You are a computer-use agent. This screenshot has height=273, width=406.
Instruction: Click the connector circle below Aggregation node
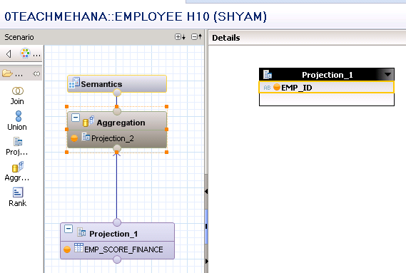[117, 148]
